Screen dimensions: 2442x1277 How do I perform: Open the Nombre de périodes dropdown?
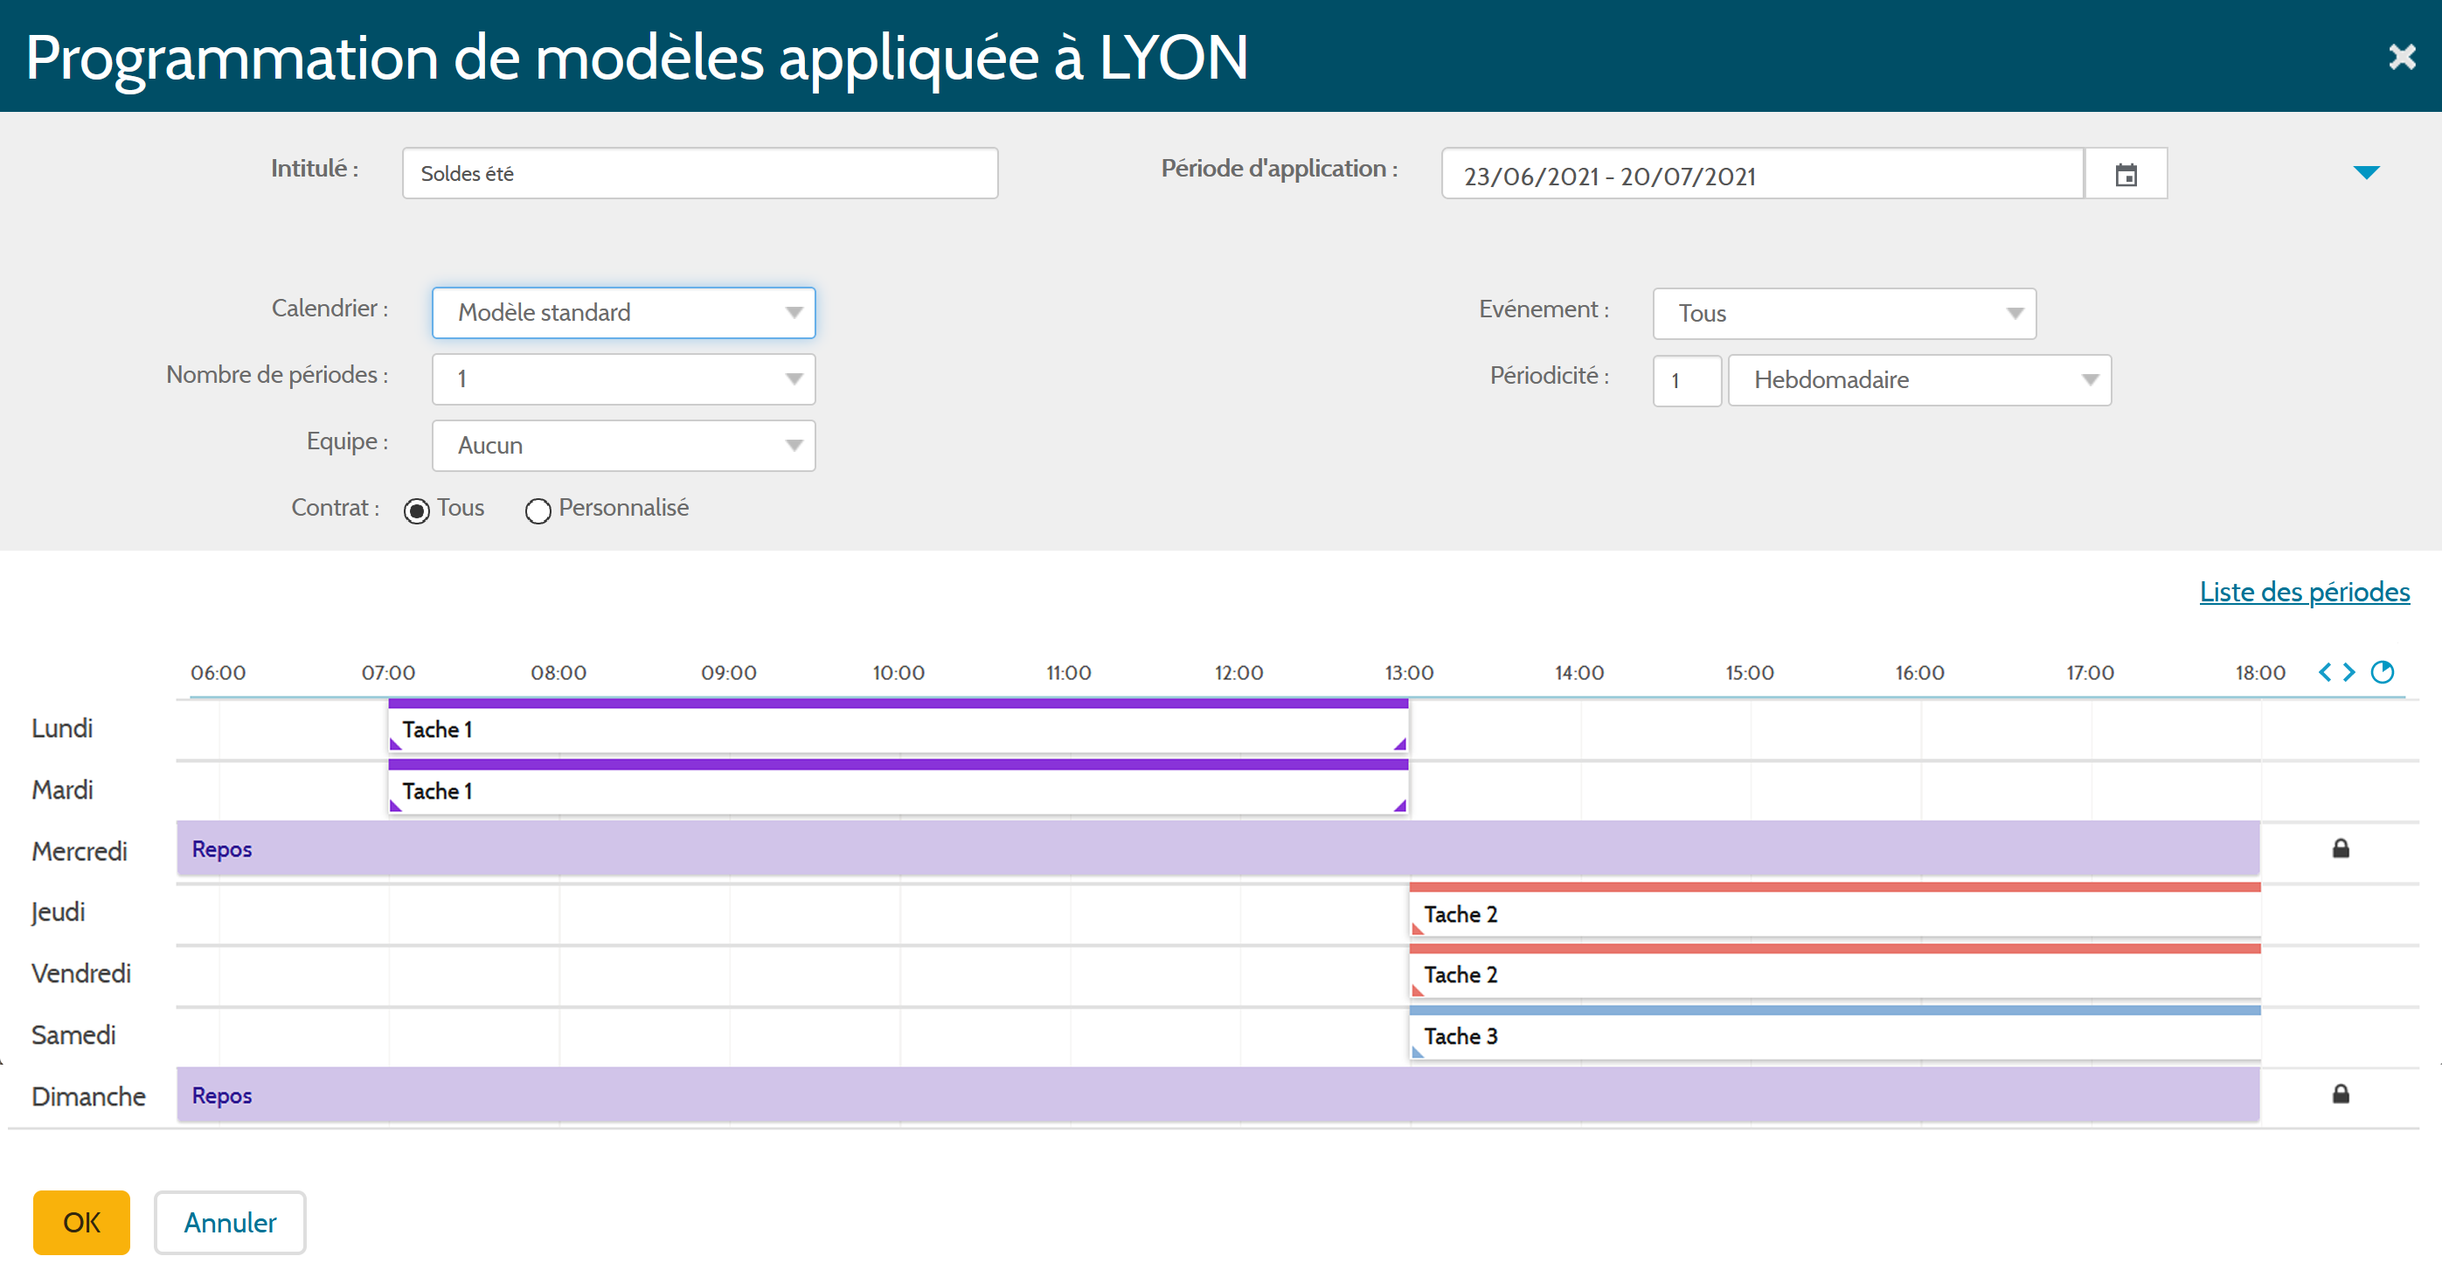click(623, 379)
